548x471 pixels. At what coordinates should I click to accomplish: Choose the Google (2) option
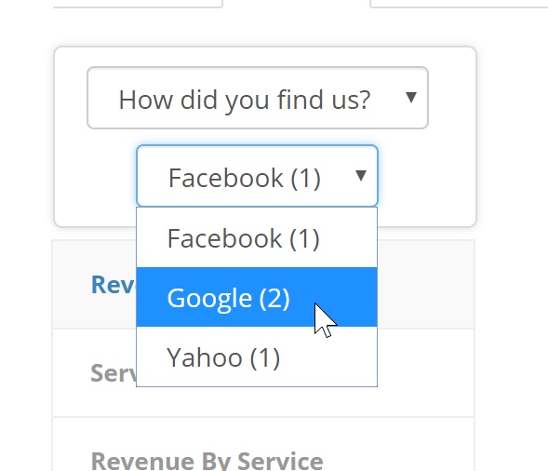[x=257, y=297]
